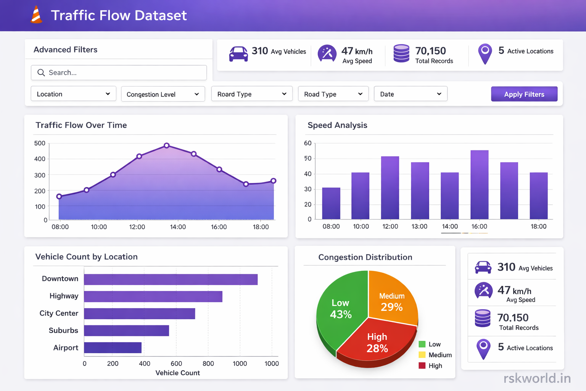
Task: Click the car icon in the right summary card
Action: click(x=483, y=267)
